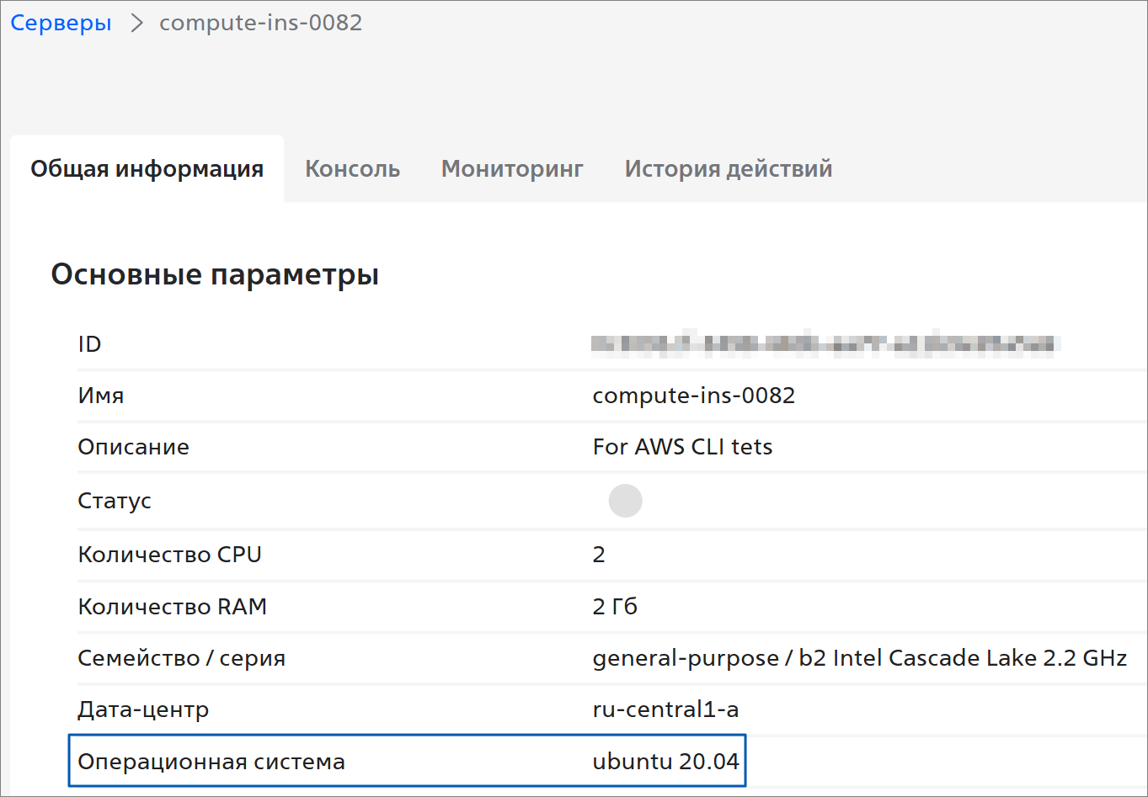Click the general-purpose / b2 Intel Cascade Lake value
This screenshot has height=797, width=1148.
pos(859,658)
